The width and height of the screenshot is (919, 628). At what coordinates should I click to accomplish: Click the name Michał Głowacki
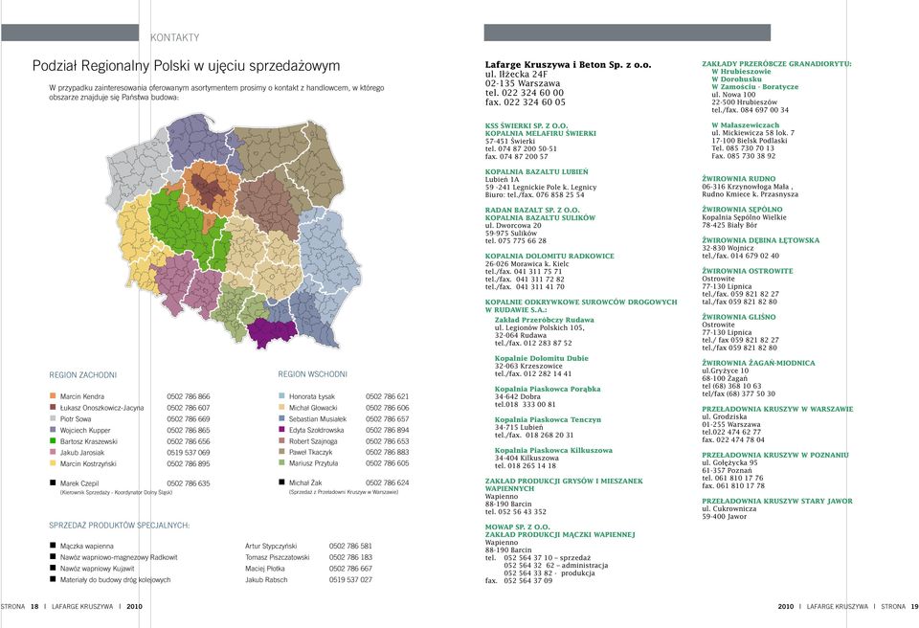pos(313,408)
